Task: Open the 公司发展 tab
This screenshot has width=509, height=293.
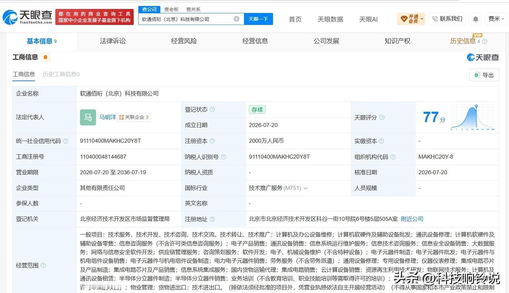Action: tap(326, 41)
